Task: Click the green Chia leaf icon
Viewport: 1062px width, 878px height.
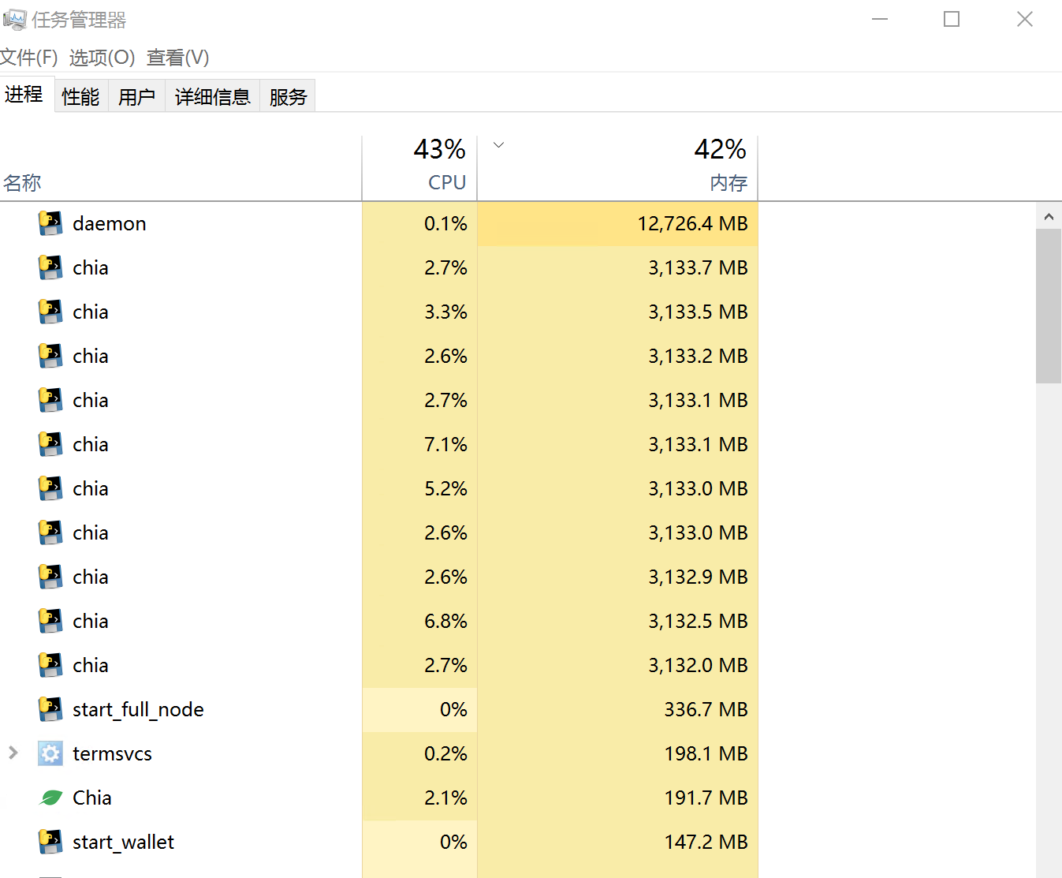Action: point(50,798)
